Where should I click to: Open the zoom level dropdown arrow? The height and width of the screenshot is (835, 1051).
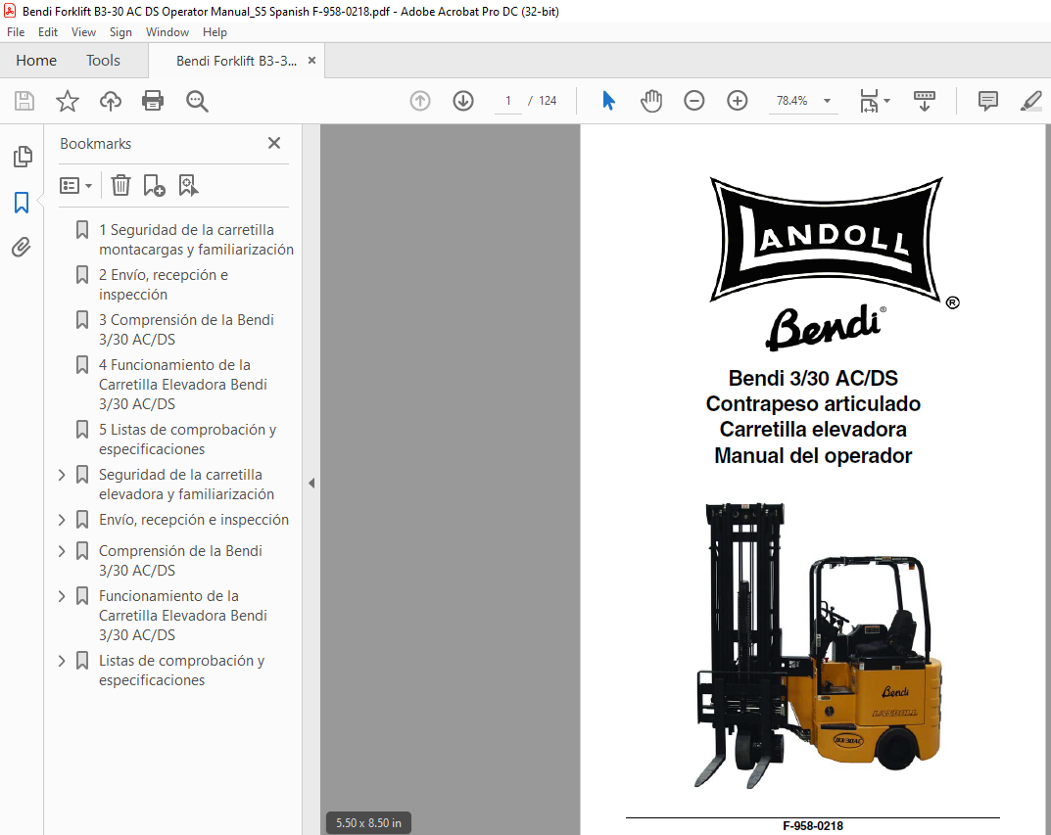[827, 101]
